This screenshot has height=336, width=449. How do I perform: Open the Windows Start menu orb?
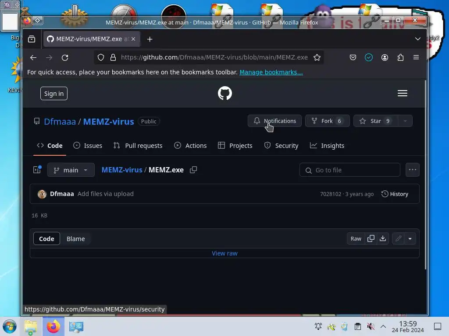tap(10, 326)
